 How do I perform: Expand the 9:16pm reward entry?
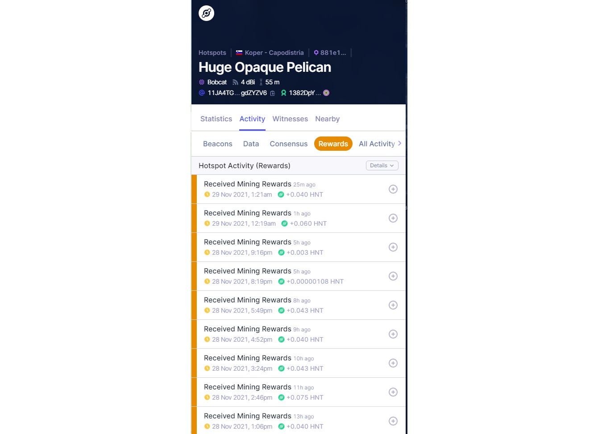[x=299, y=247]
